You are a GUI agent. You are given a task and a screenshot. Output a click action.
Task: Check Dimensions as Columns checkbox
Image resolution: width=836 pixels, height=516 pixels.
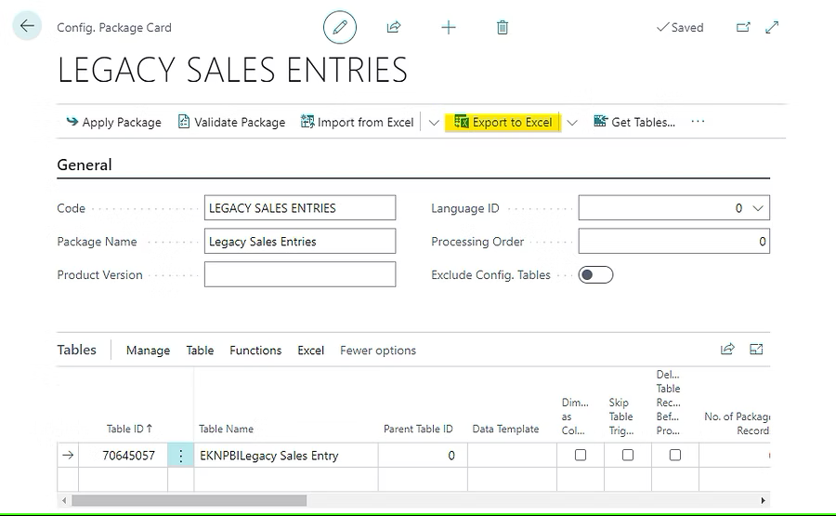[x=581, y=455]
